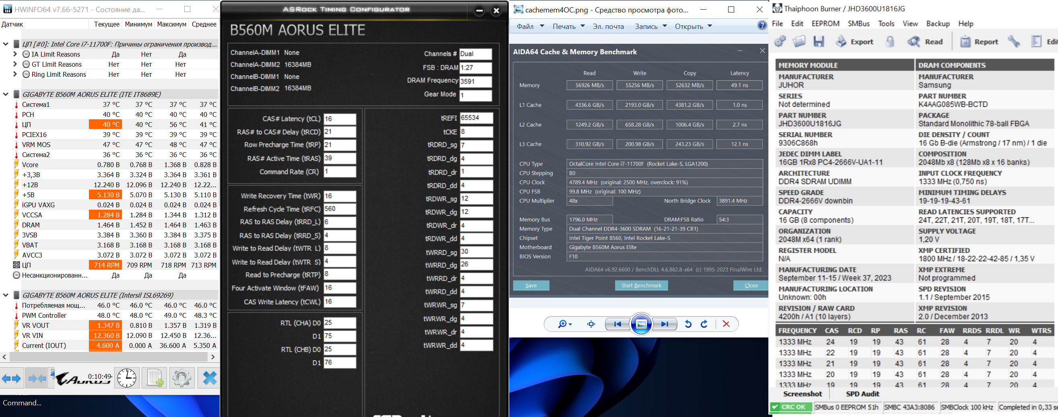Open the Backup menu in Thaiphoon Burner

click(x=938, y=24)
